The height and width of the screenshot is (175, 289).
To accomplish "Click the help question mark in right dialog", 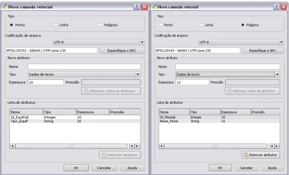I will click(276, 7).
